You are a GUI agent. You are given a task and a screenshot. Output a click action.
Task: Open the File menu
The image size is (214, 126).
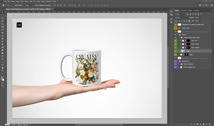click(x=5, y=1)
